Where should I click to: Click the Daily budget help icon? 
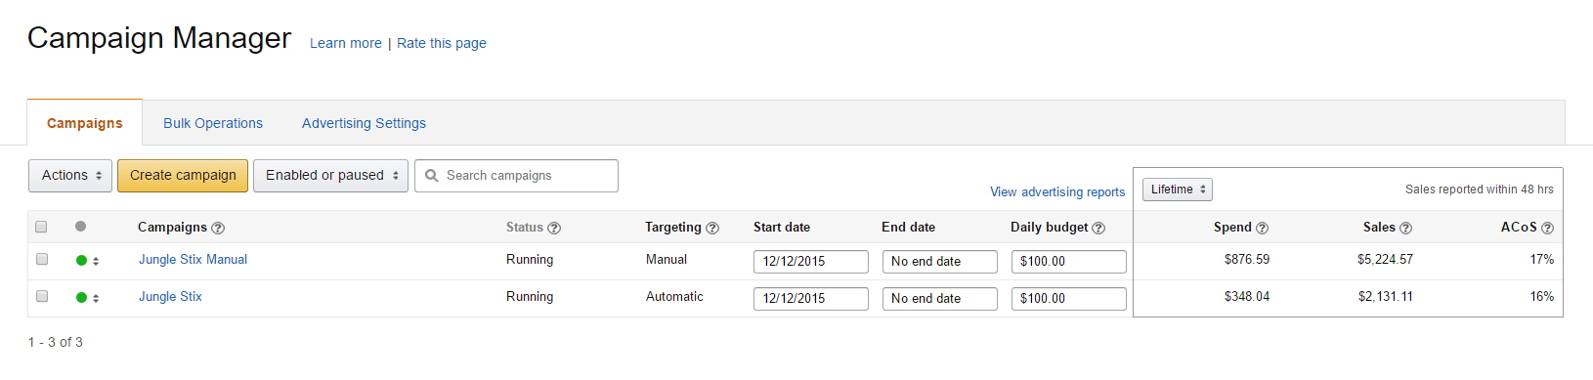tap(1098, 228)
